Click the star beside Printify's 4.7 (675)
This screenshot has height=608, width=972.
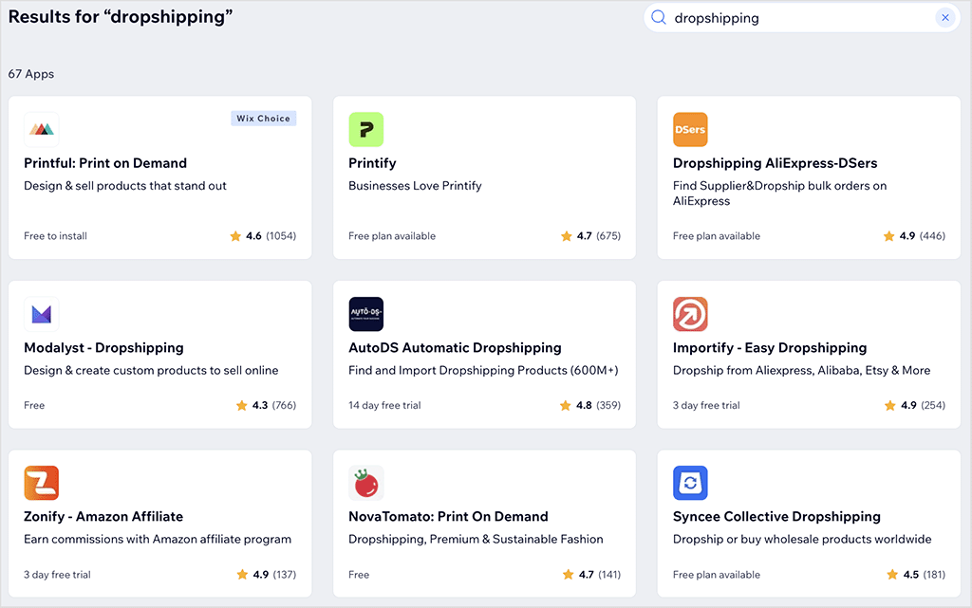pos(567,236)
